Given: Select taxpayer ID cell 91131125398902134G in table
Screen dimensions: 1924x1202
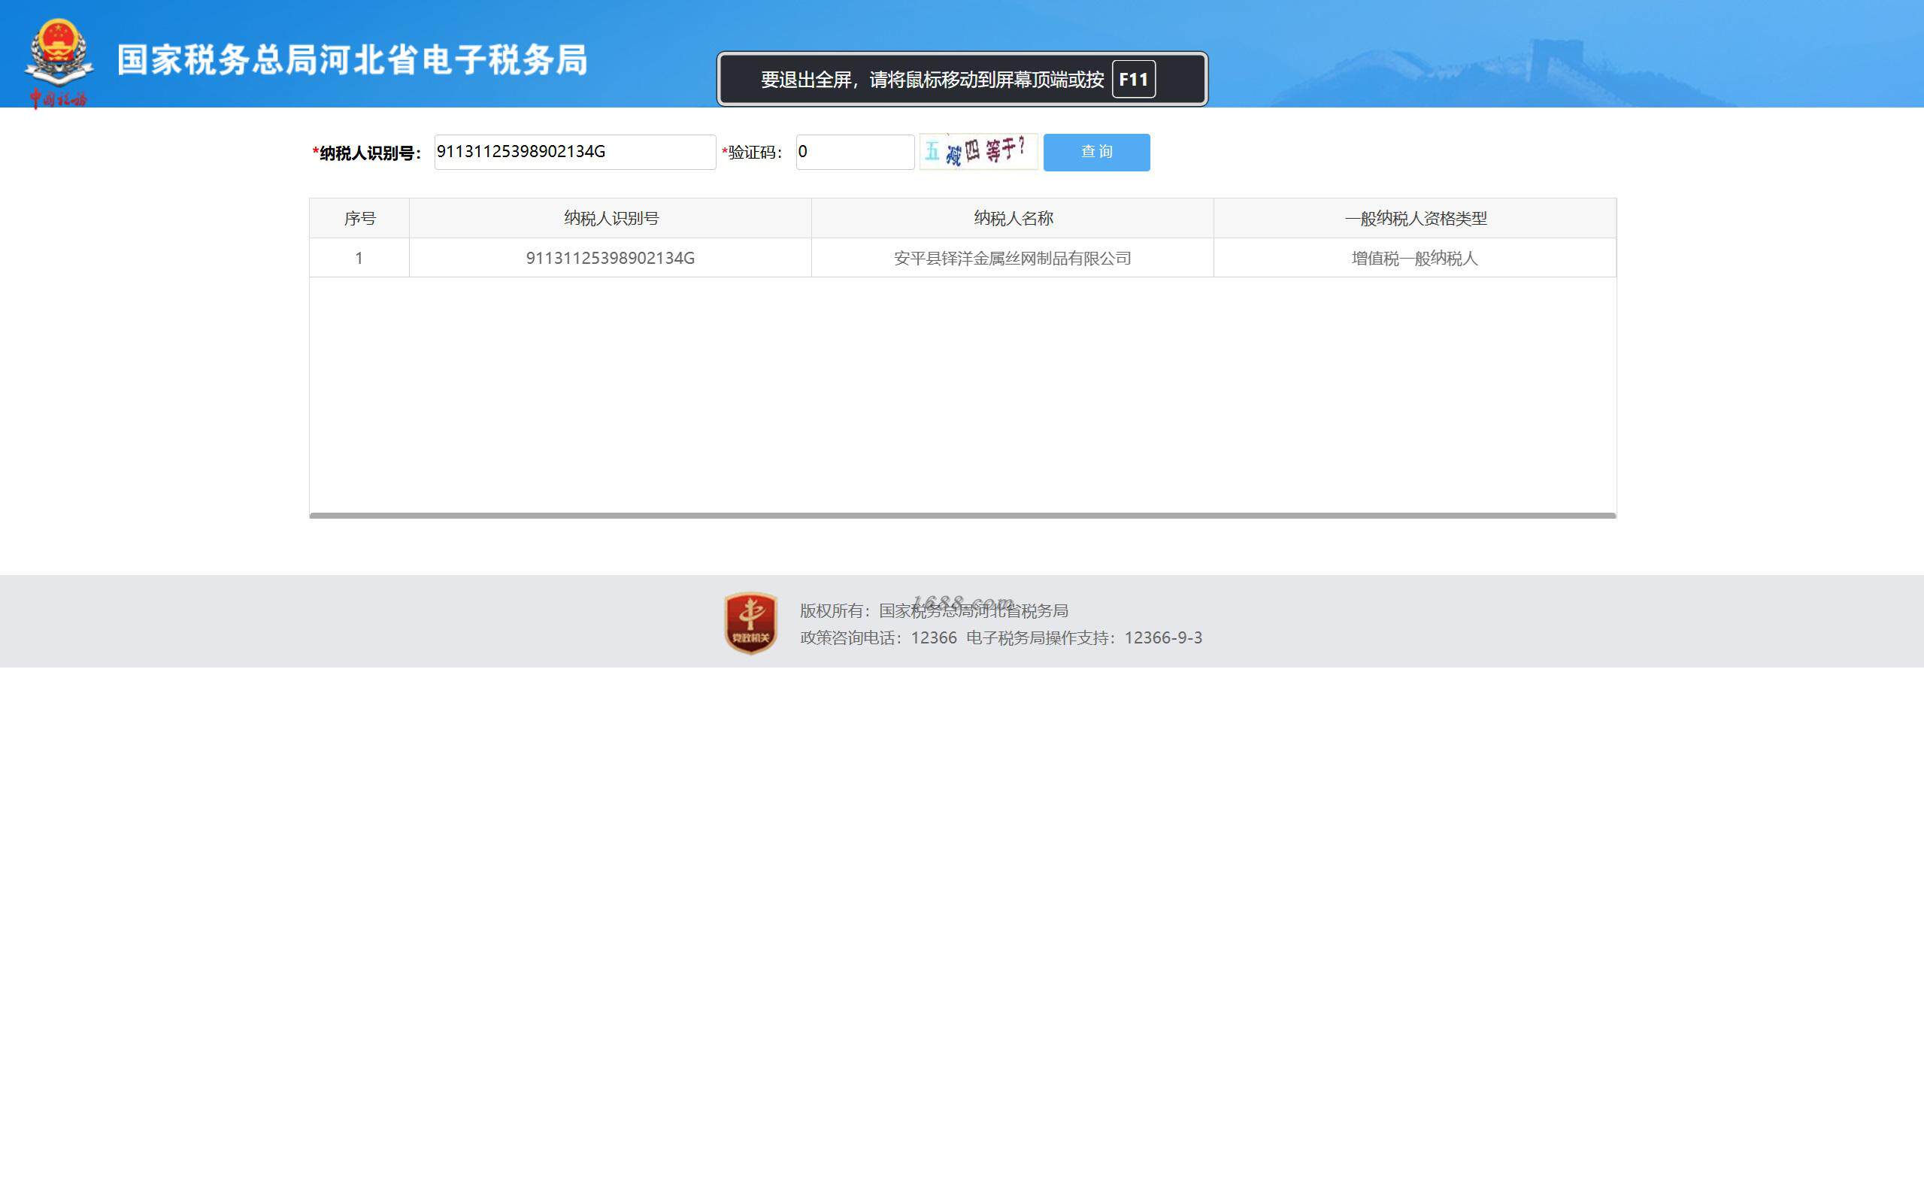Looking at the screenshot, I should pos(611,259).
